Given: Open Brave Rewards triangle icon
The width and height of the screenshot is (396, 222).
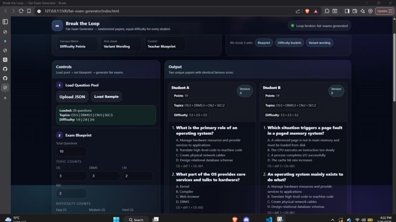Looking at the screenshot, I should (316, 11).
